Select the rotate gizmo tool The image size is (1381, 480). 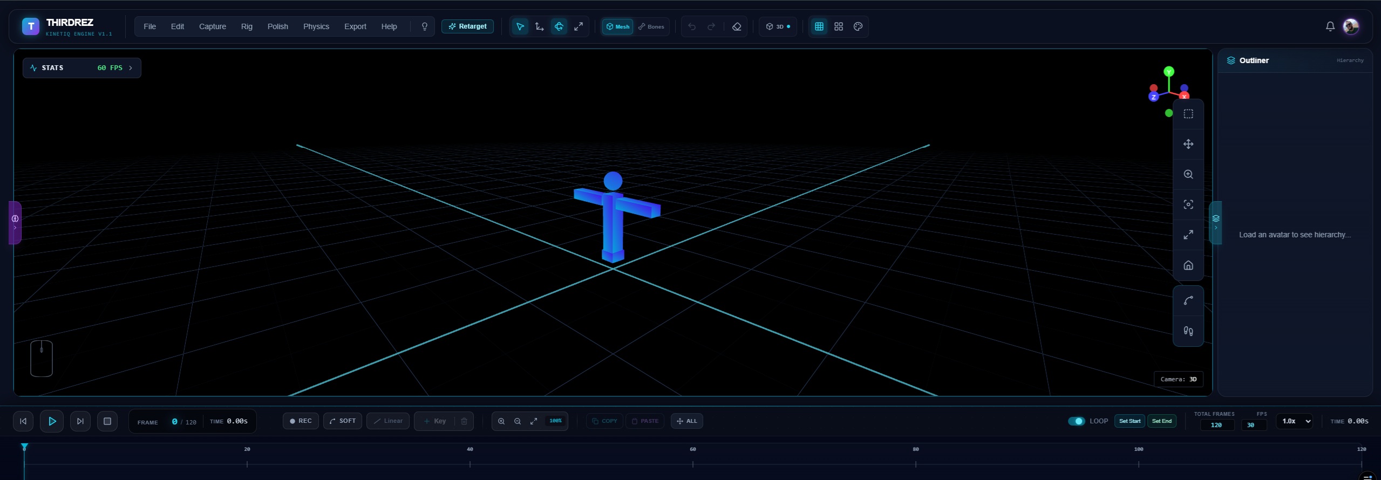coord(559,26)
